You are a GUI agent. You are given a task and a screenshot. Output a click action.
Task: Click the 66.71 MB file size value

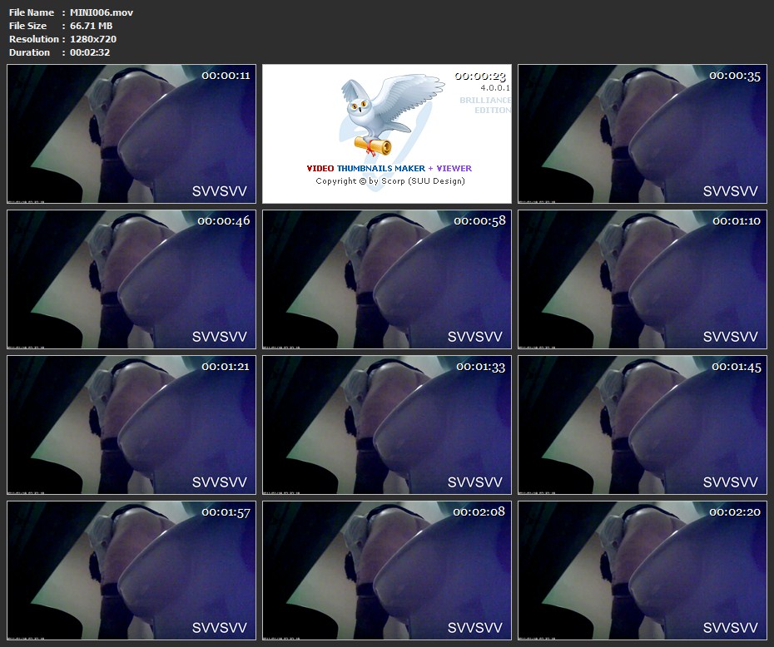click(92, 26)
